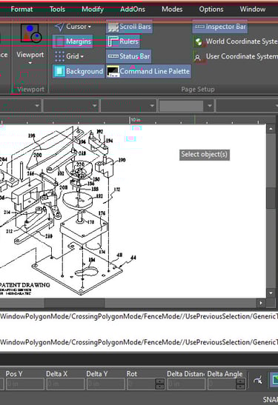Toggle the Inspector Bar
278x405 pixels.
(x=220, y=27)
